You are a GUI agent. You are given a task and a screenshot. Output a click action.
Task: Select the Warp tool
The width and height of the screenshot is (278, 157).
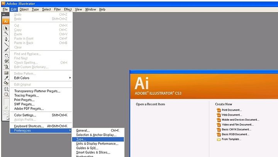click(x=6, y=61)
